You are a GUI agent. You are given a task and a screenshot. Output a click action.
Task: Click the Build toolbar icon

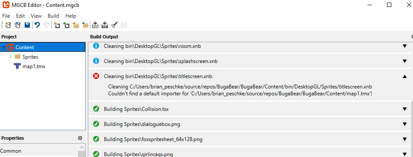click(x=95, y=25)
